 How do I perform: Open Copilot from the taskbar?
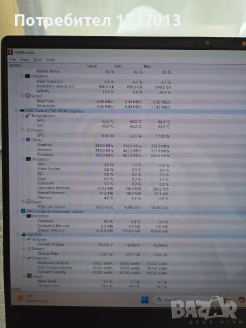click(242, 299)
